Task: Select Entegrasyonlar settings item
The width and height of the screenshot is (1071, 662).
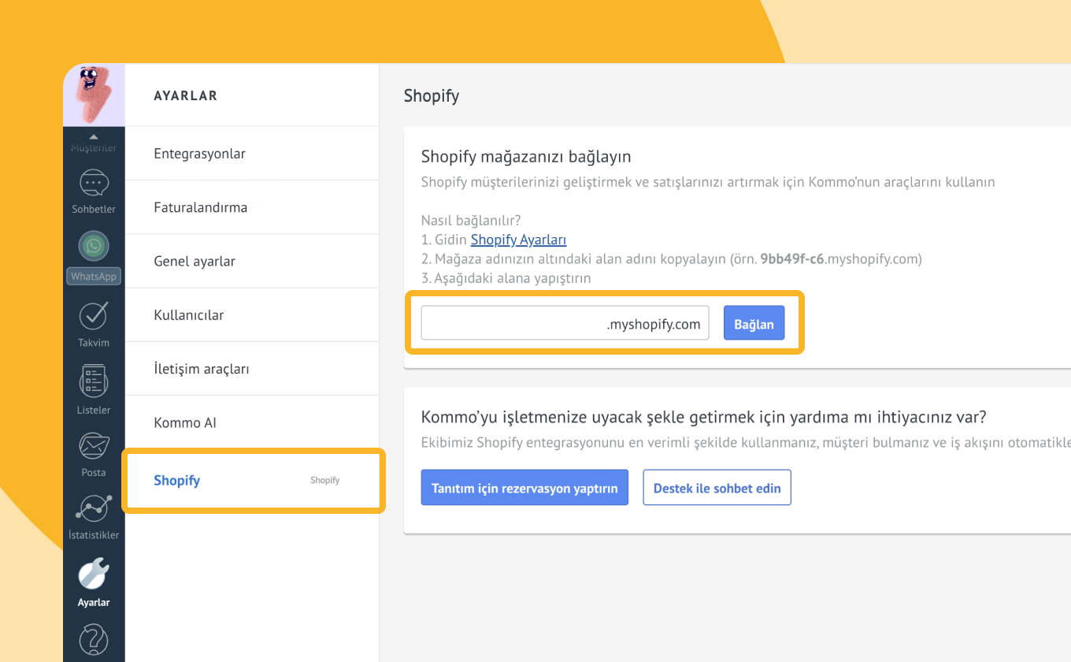Action: pyautogui.click(x=252, y=154)
